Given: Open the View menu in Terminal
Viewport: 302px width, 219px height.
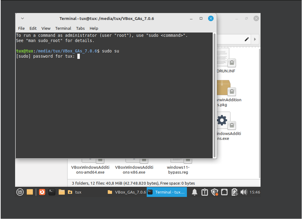Looking at the screenshot, I should 46,28.
